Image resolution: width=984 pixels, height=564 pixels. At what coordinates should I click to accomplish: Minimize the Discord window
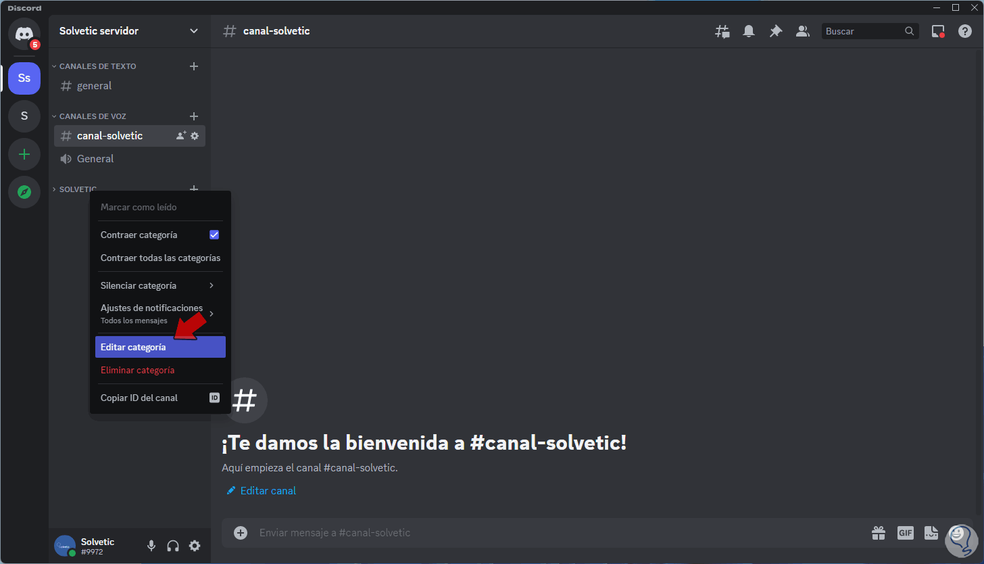tap(937, 7)
